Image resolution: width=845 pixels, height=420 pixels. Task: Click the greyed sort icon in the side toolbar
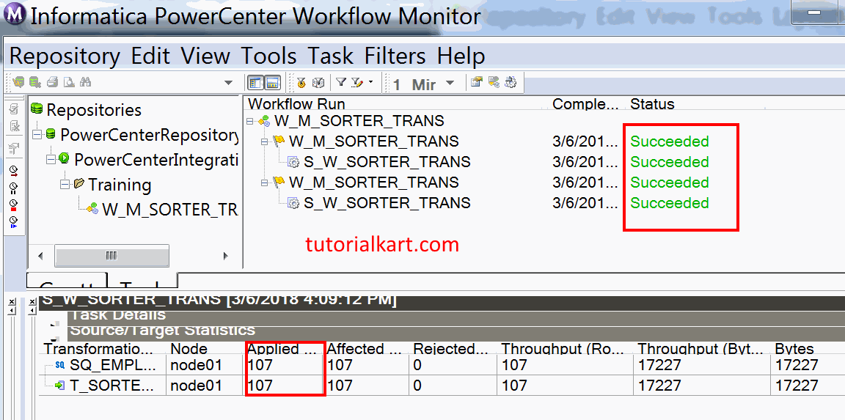coord(15,147)
